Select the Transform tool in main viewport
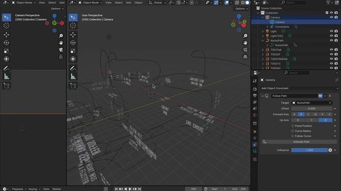Image resolution: width=341 pixels, height=191 pixels. click(x=73, y=59)
